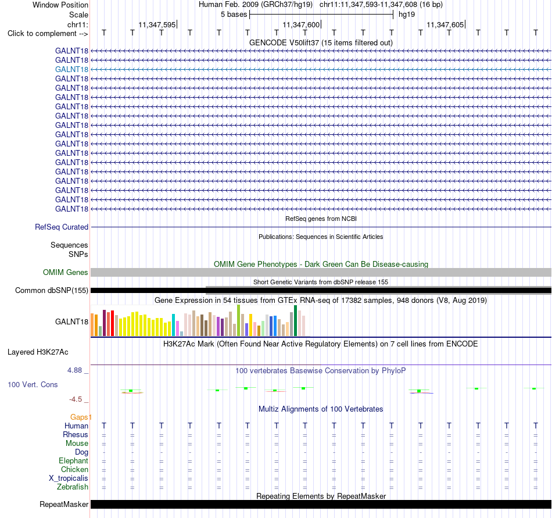Select the Human species label

[76, 426]
